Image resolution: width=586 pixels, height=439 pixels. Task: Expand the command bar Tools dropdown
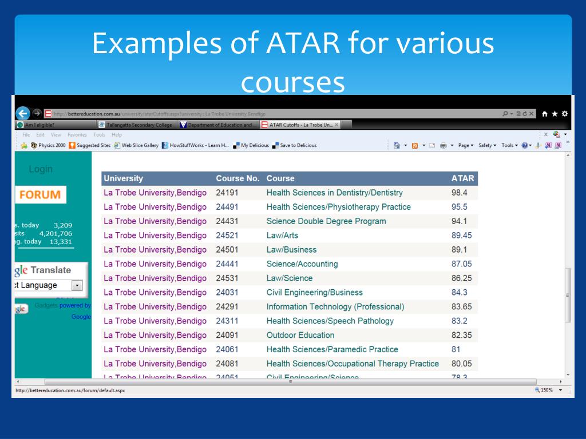[x=510, y=146]
